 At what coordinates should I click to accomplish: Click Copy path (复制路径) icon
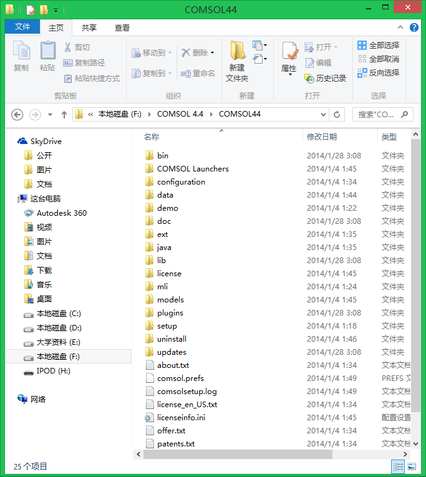click(67, 63)
